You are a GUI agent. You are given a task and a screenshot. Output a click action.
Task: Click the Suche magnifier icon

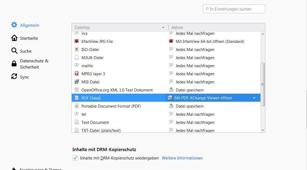pos(14,51)
